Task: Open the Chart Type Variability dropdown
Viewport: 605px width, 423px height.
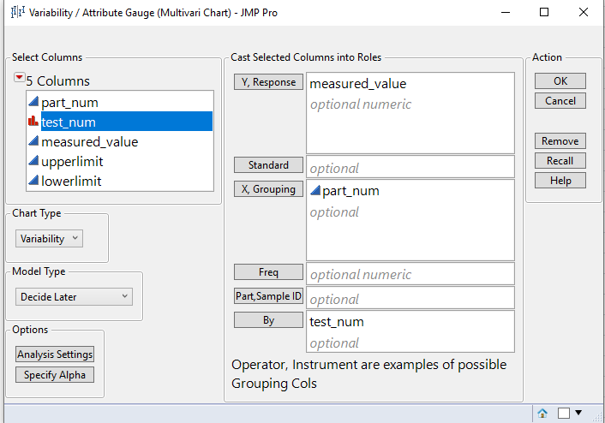Action: tap(49, 239)
